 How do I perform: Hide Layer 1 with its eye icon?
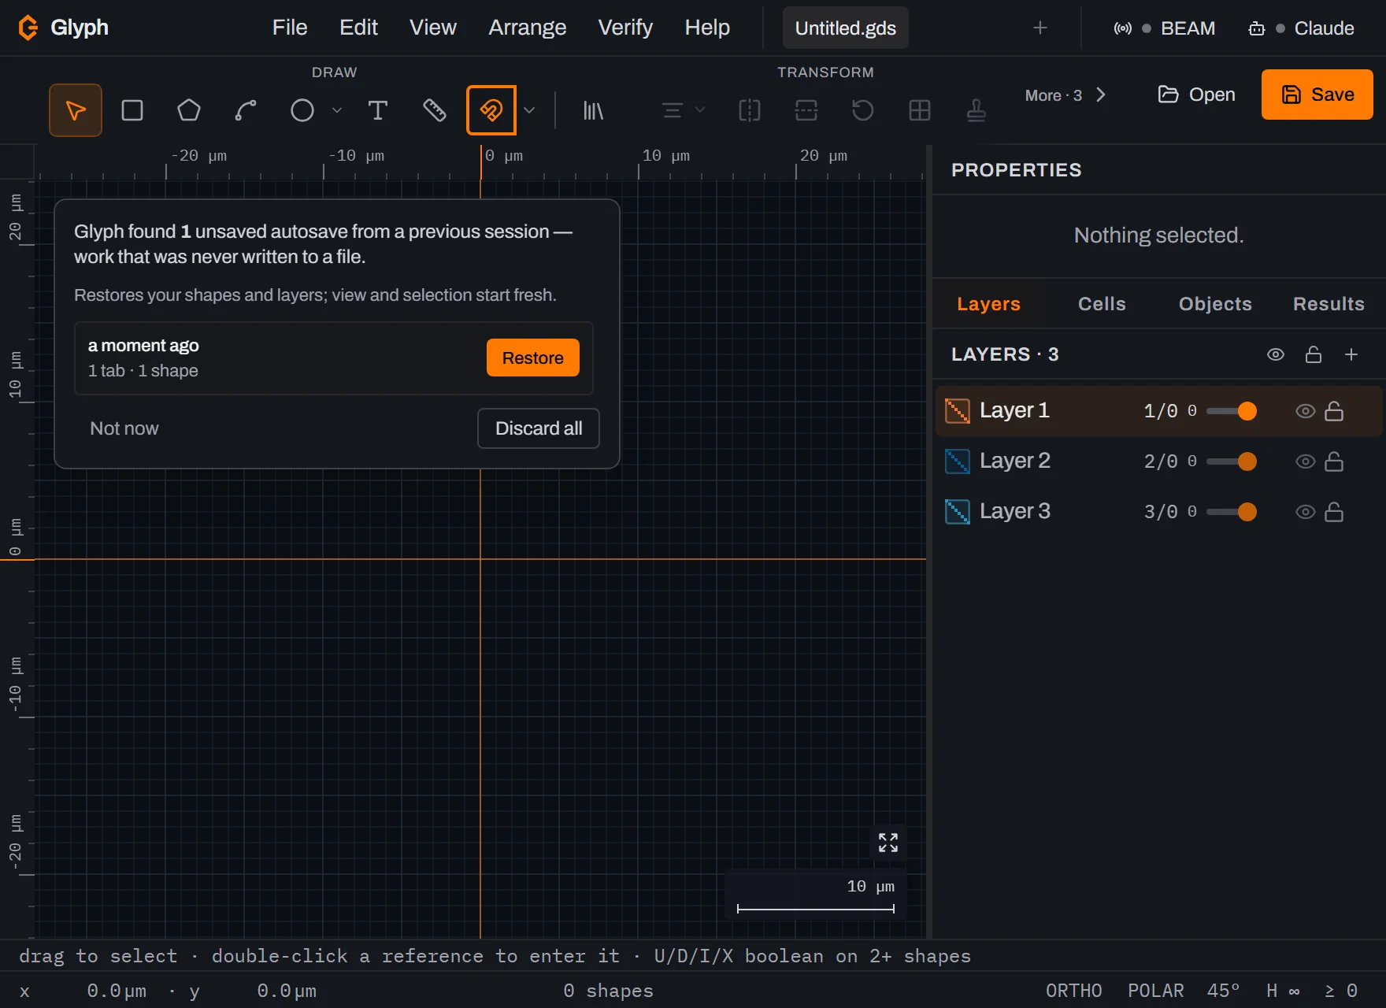point(1306,411)
